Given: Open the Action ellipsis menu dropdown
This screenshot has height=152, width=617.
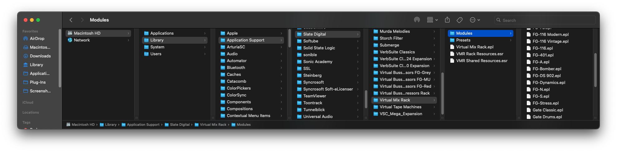Looking at the screenshot, I should [x=475, y=20].
